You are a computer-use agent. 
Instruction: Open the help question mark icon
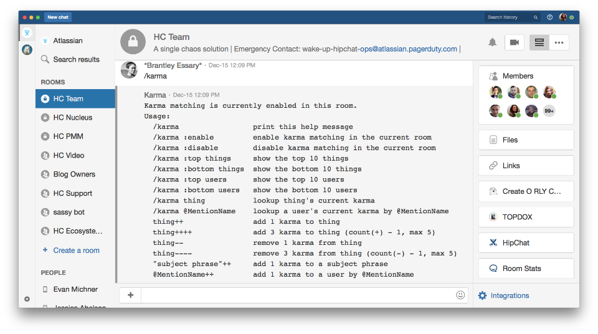549,17
